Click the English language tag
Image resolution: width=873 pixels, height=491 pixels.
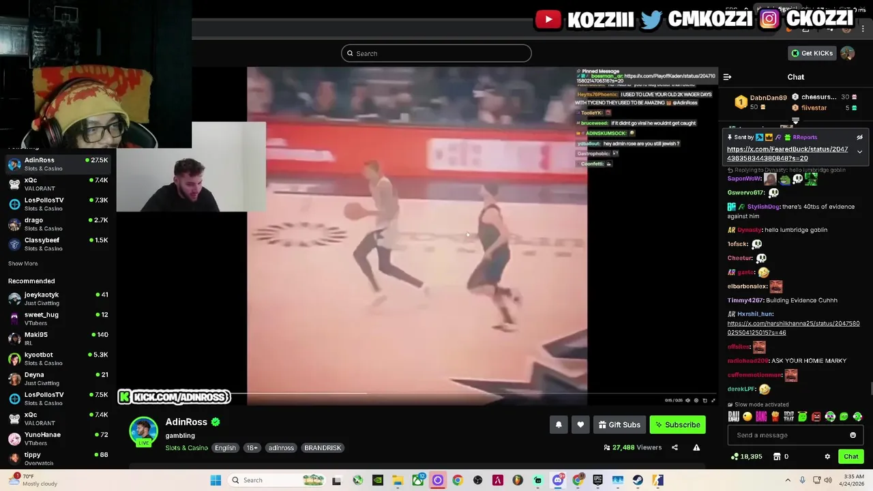(225, 448)
